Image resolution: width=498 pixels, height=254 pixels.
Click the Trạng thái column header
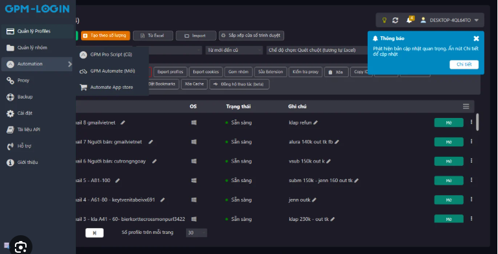tap(238, 107)
